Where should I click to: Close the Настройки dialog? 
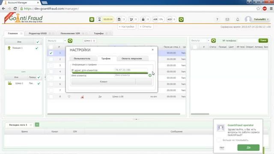(152, 50)
